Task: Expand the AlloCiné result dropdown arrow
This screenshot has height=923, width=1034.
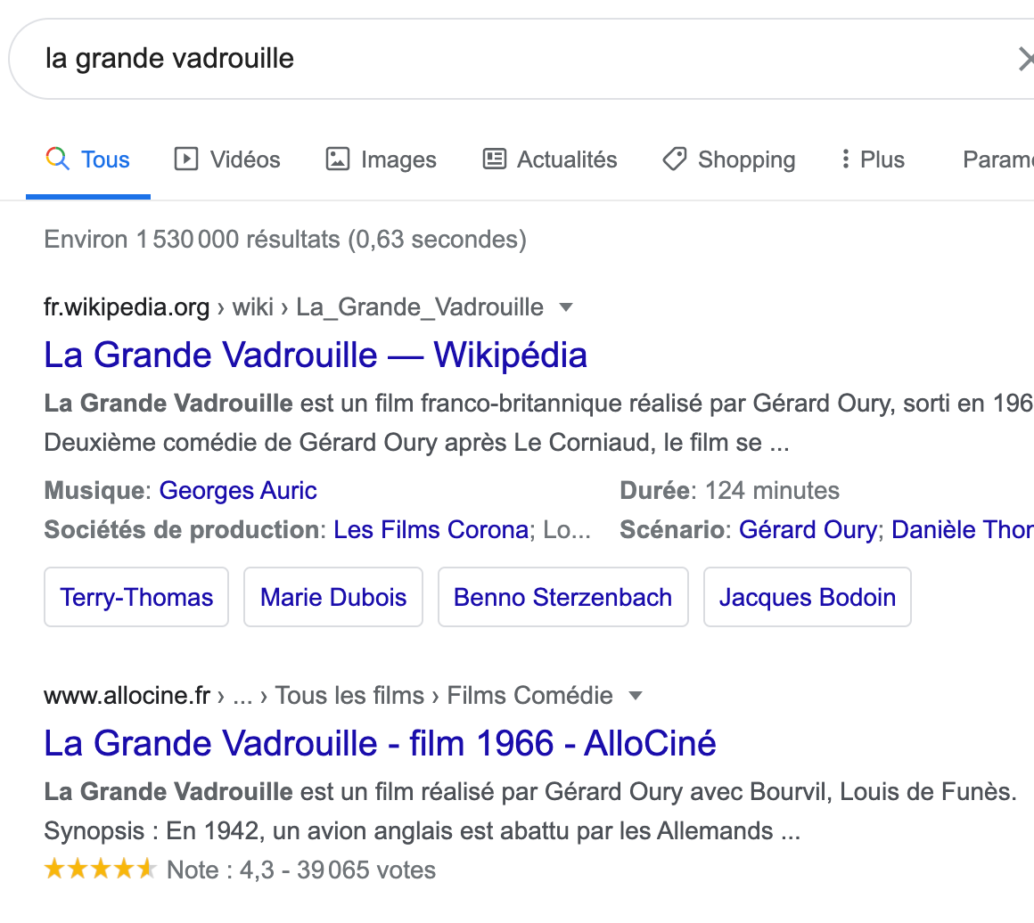Action: pyautogui.click(x=636, y=696)
